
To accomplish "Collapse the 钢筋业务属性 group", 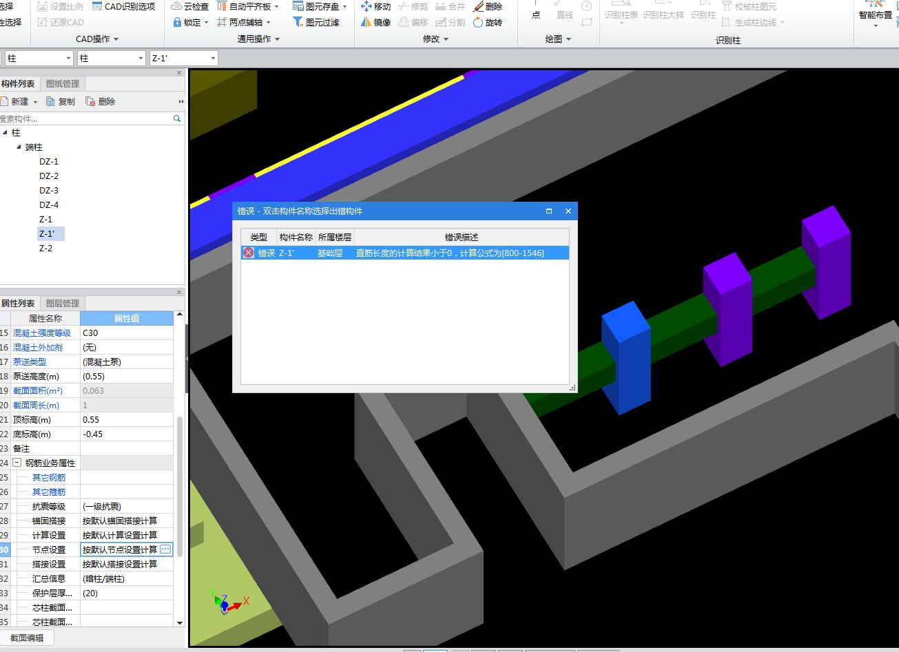I will 17,463.
